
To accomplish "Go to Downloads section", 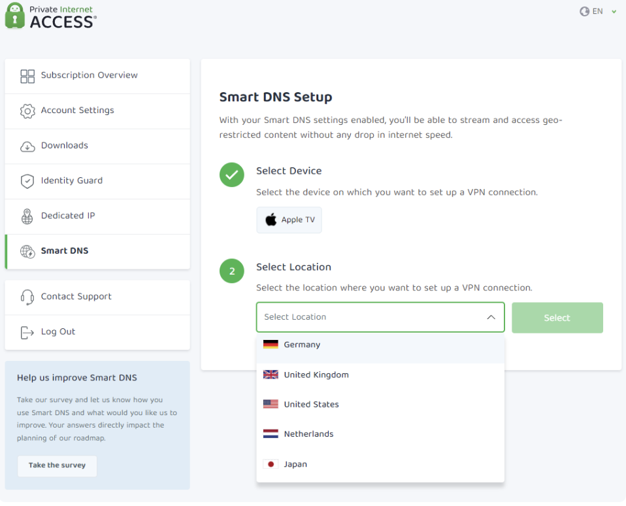I will point(97,146).
